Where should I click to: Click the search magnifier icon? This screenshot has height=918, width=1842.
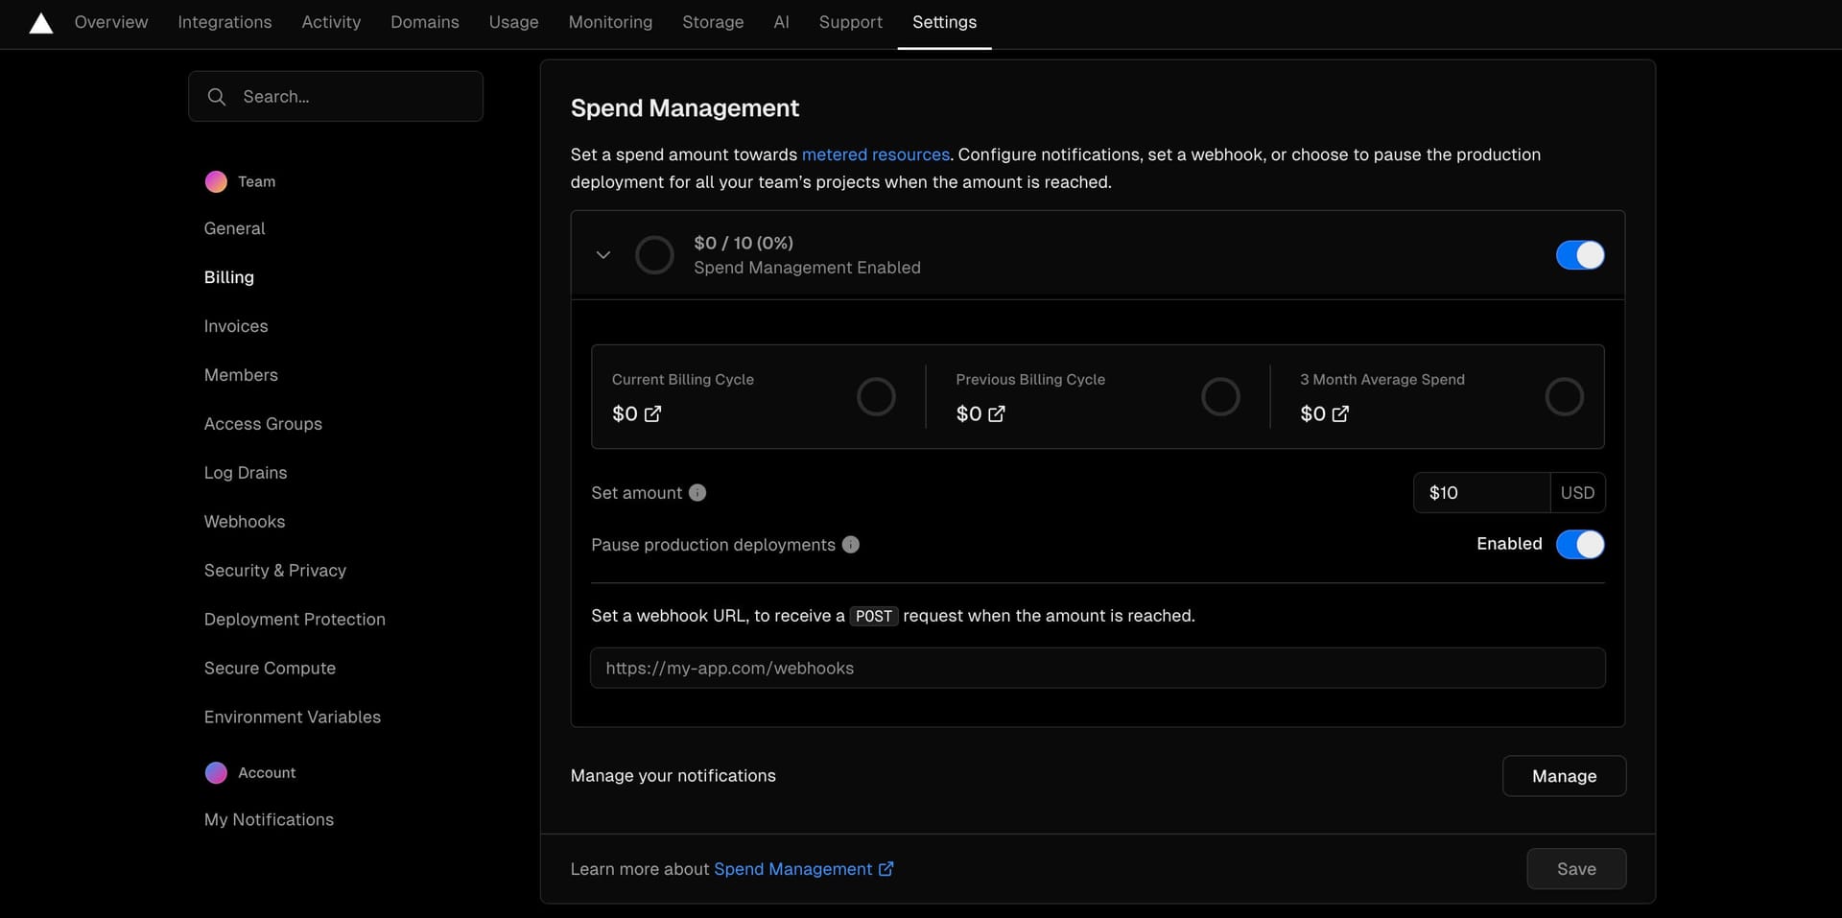[x=216, y=96]
